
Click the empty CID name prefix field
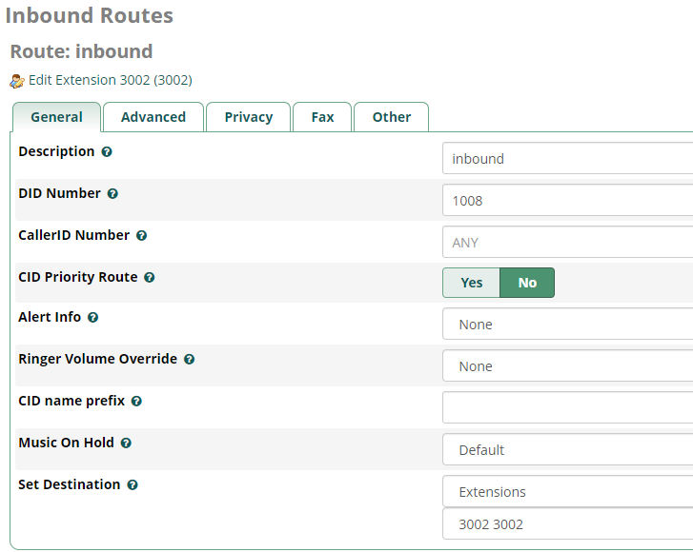click(x=567, y=407)
